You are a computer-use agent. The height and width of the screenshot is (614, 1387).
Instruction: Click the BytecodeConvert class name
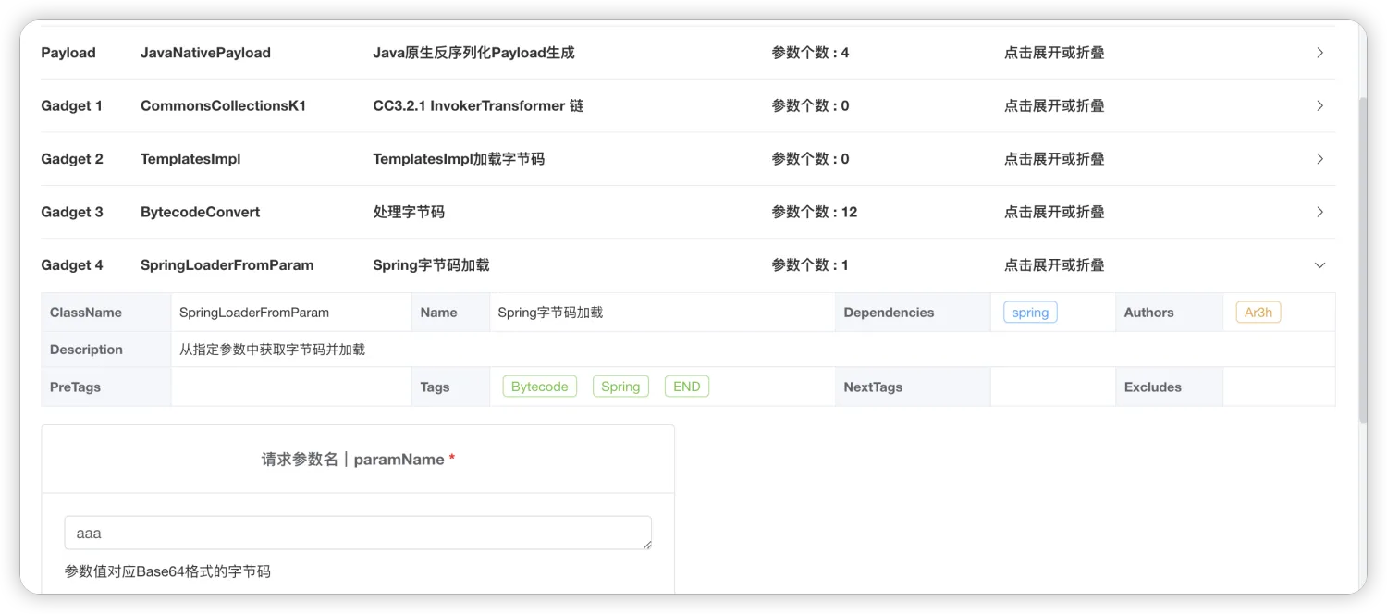[200, 212]
